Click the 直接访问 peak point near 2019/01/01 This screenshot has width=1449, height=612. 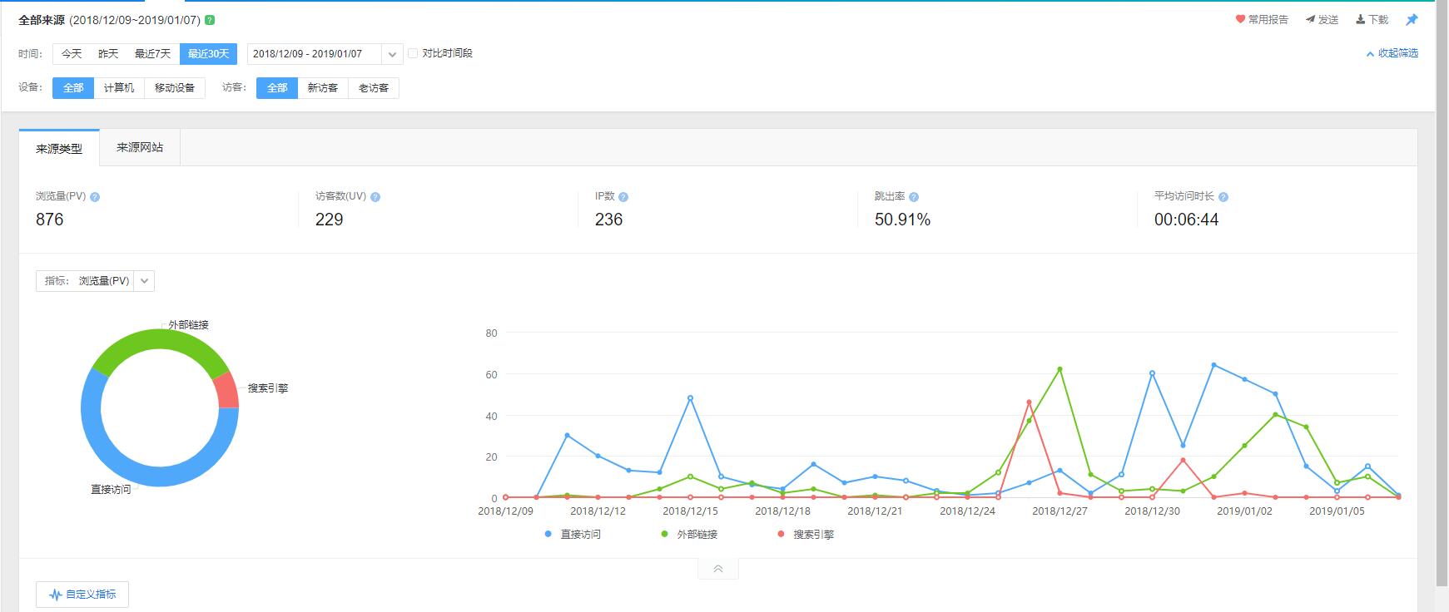[1213, 365]
